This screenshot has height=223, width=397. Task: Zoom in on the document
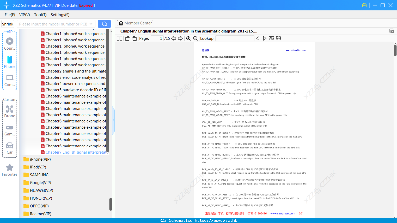[x=188, y=38]
